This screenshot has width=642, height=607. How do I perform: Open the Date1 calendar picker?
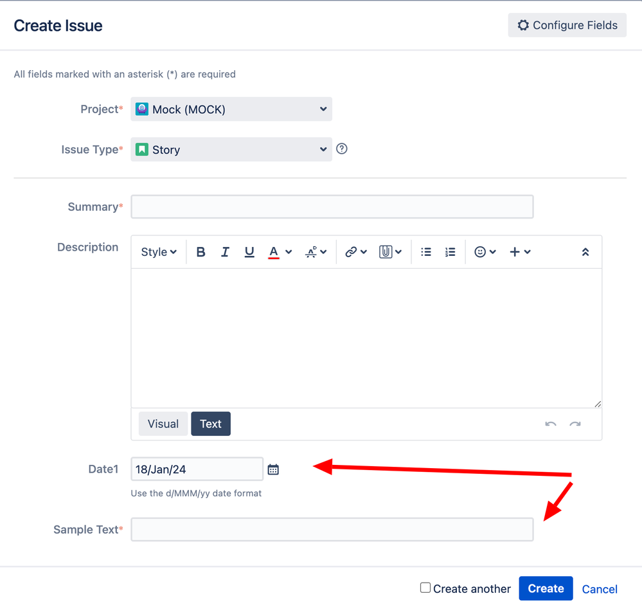pyautogui.click(x=273, y=469)
